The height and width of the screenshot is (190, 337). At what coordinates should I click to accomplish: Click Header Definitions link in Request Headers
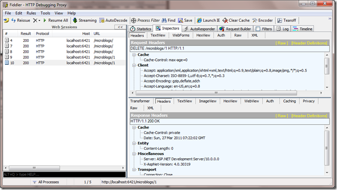(309, 43)
